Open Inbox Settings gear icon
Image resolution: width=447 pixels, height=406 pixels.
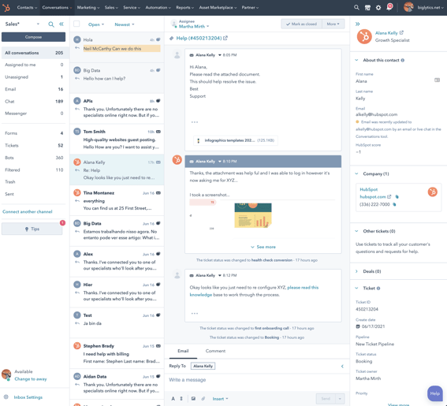click(x=6, y=397)
